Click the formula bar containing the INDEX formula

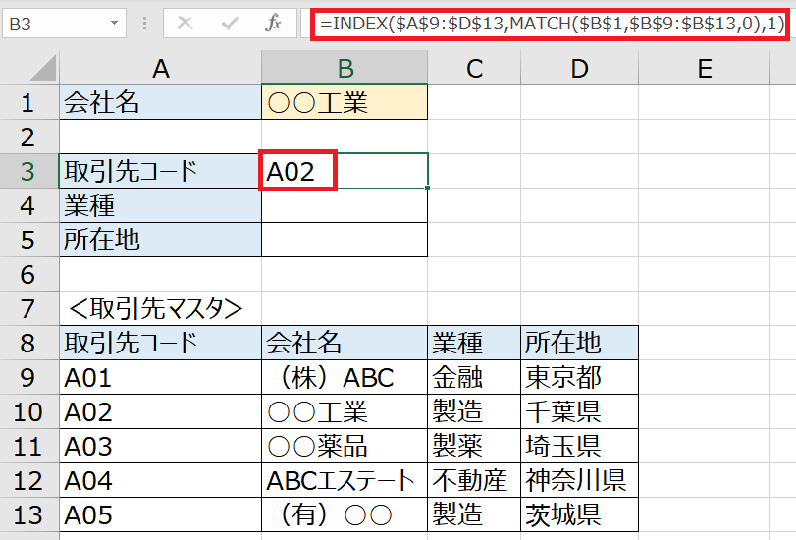551,24
